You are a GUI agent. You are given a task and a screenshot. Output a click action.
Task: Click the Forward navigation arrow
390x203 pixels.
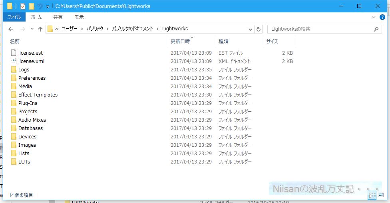tap(23, 29)
